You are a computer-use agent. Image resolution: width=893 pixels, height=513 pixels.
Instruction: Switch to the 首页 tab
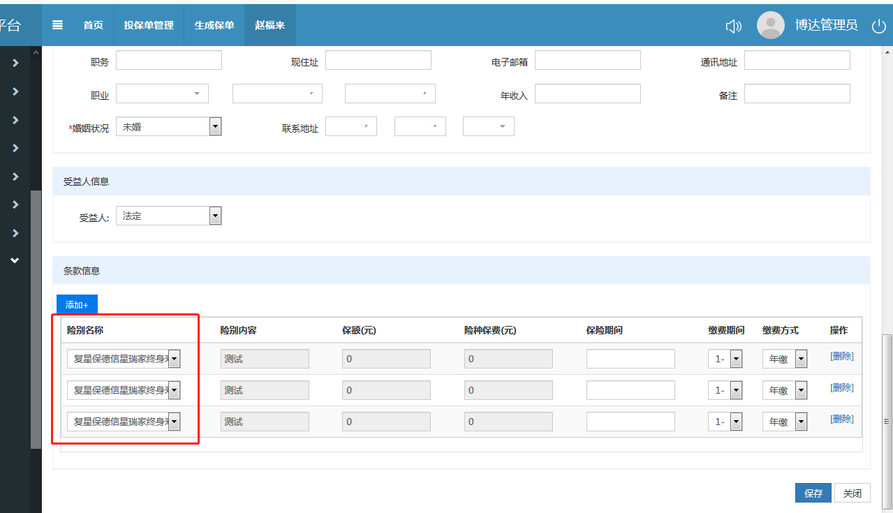(x=93, y=25)
